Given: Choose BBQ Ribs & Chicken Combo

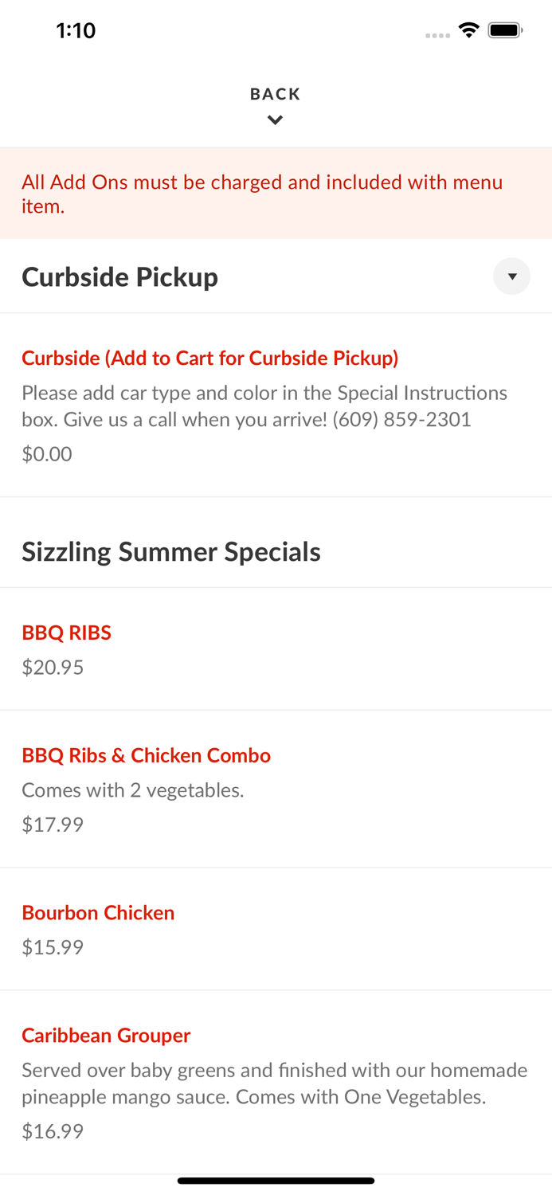Looking at the screenshot, I should click(x=146, y=755).
